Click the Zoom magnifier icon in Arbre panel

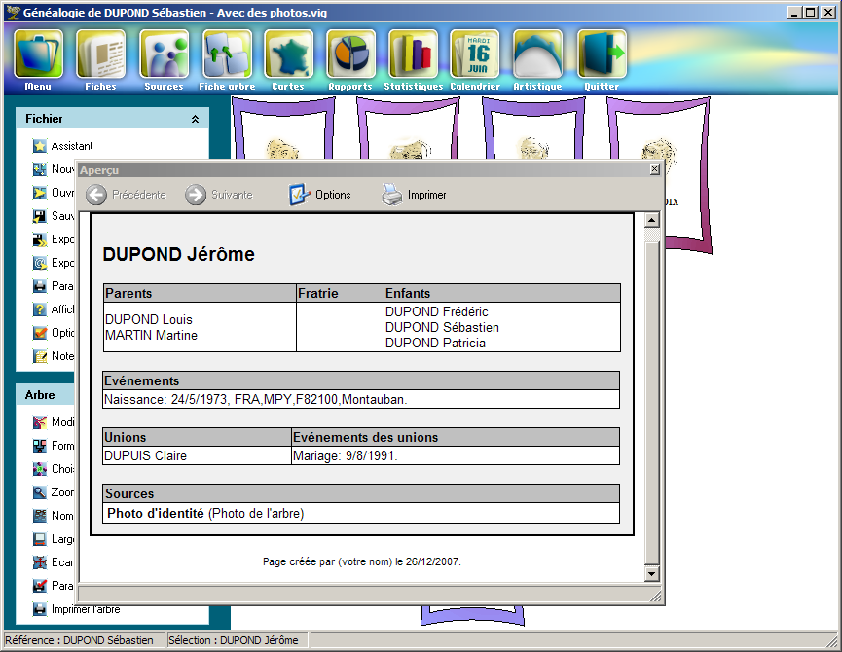click(39, 492)
